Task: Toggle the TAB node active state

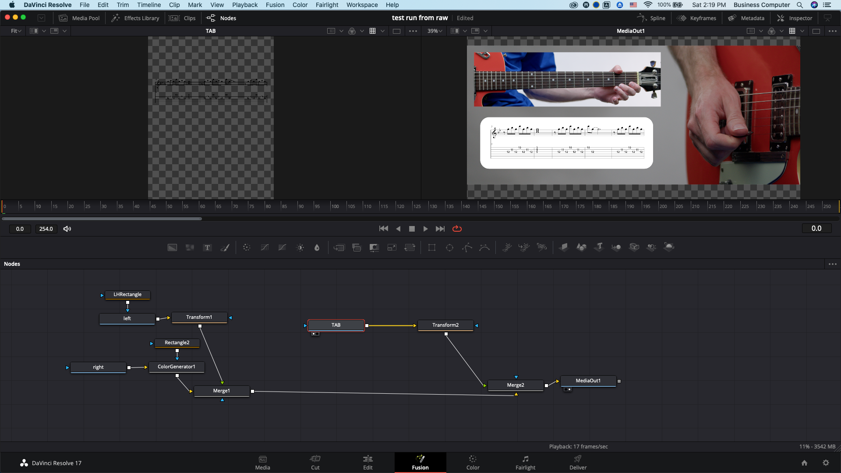Action: 305,325
